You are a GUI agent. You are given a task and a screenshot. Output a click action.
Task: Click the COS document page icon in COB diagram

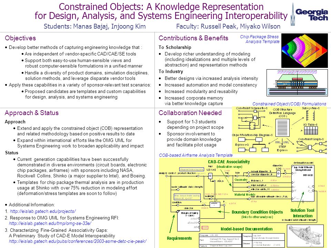(282, 128)
